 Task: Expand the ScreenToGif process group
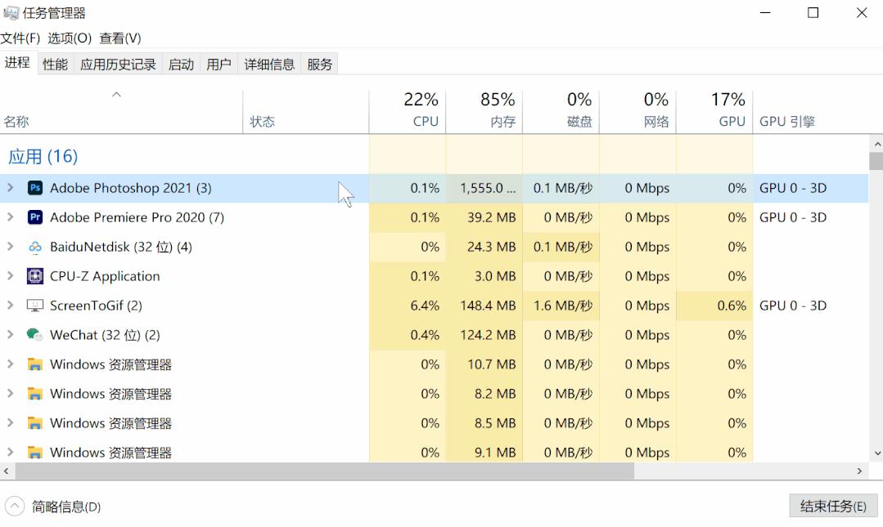pyautogui.click(x=11, y=306)
